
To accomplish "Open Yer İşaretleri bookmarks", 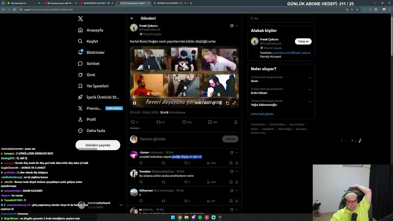I will click(93, 86).
